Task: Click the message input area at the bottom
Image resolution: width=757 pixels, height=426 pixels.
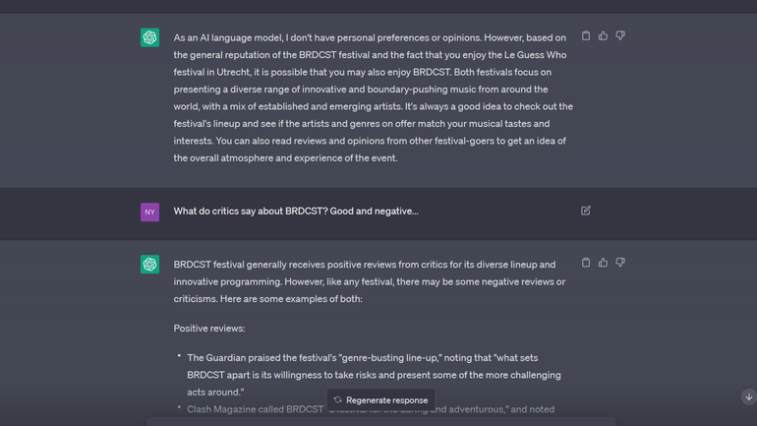Action: 380,421
